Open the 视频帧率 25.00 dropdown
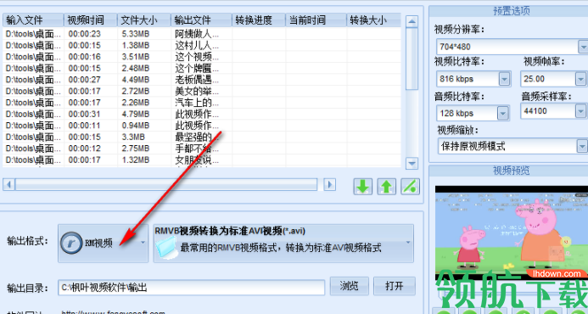 581,79
